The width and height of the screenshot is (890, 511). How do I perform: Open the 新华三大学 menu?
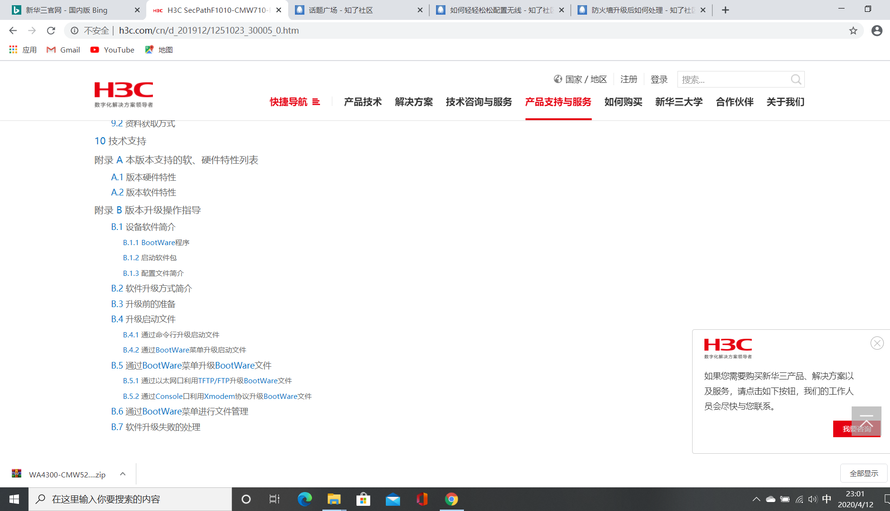(679, 102)
